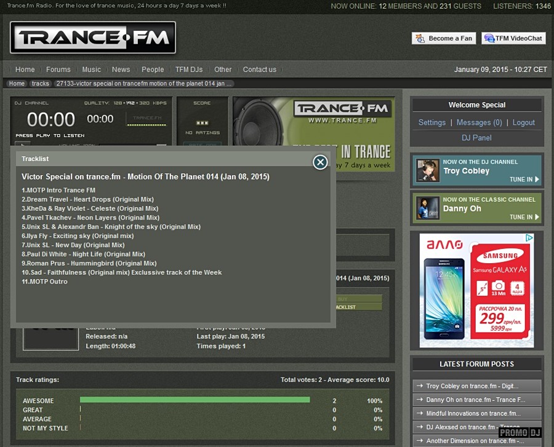Screen dimensions: 554x447
Task: Open the Music menu
Action: click(x=91, y=69)
